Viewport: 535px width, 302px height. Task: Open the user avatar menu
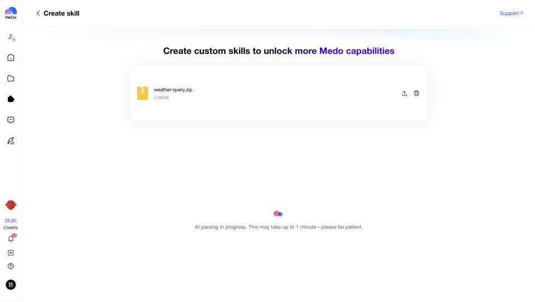tap(11, 285)
